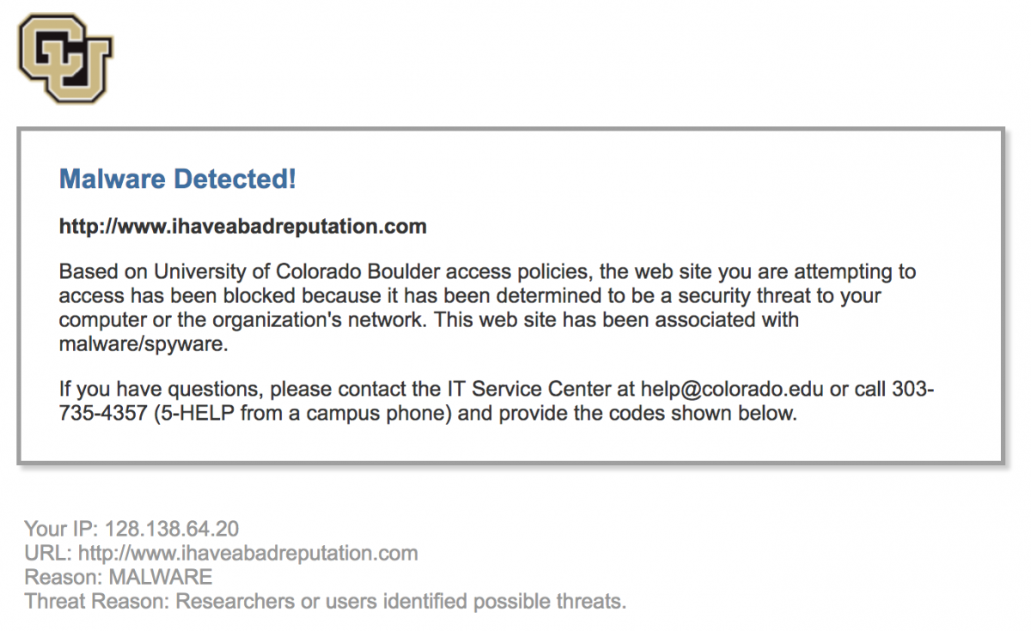The width and height of the screenshot is (1031, 631).
Task: Click the CU university logo
Action: 65,58
